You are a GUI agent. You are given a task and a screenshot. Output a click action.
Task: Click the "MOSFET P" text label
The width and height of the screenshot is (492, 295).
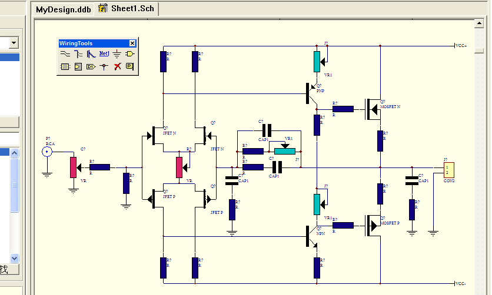390,223
